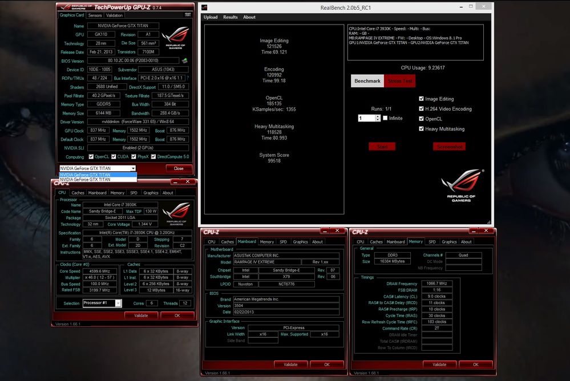Click the 'GK110' GPU field in GPU-Z
The image size is (570, 381).
coord(100,35)
